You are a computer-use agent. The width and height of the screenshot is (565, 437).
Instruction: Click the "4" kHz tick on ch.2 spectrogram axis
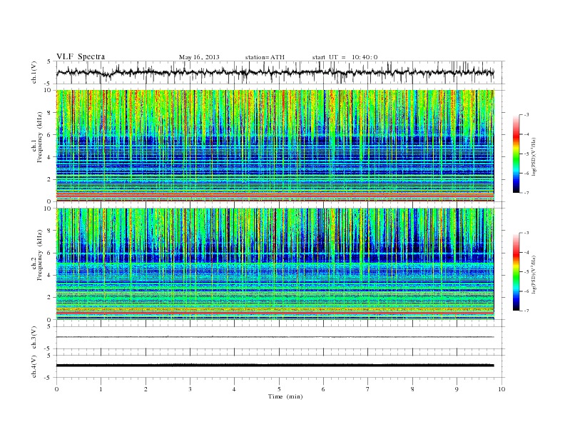tap(50, 275)
